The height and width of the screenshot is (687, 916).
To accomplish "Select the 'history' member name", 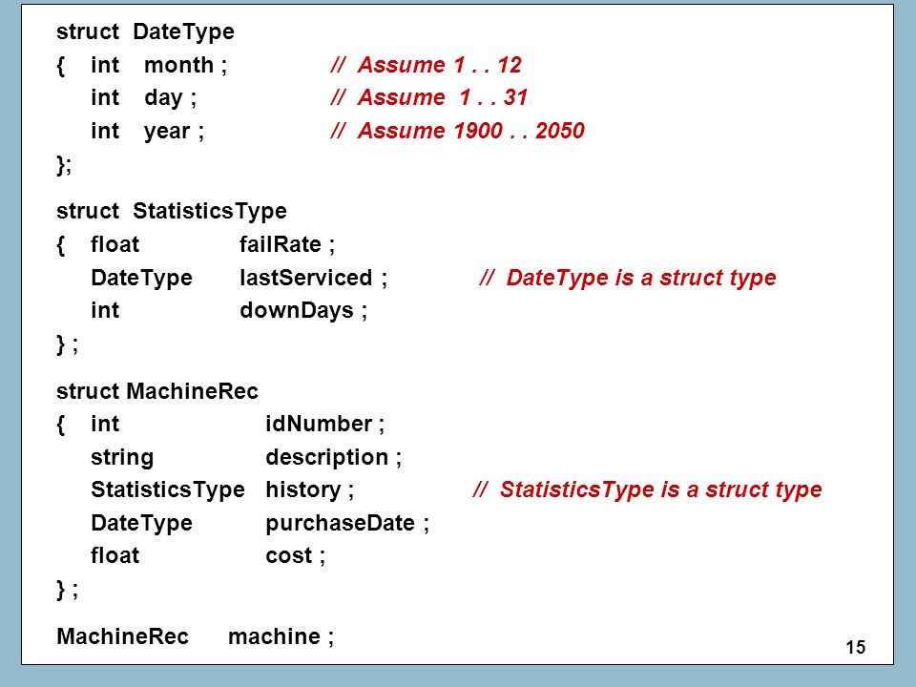I will point(303,489).
